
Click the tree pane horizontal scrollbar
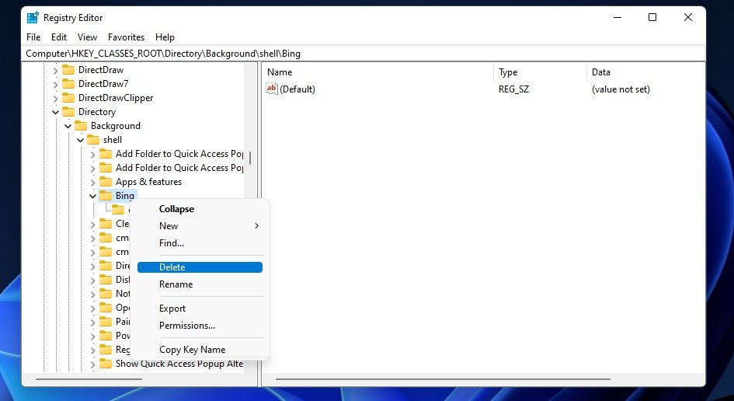click(89, 379)
